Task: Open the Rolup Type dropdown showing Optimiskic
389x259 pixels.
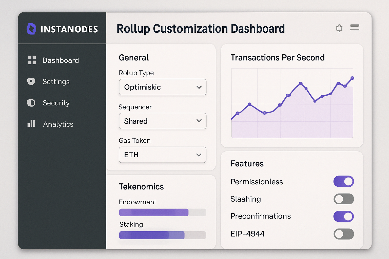Action: [162, 87]
